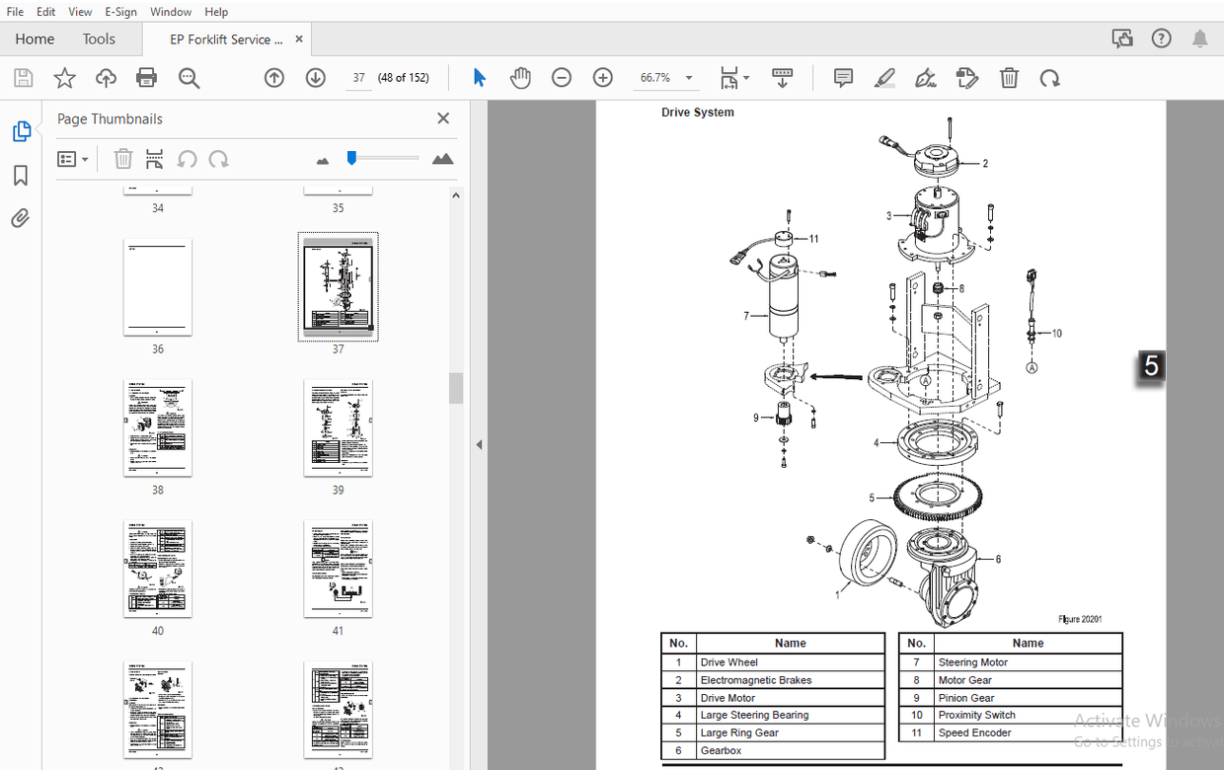Screen dimensions: 1224x770
Task: Enable continuous scrolling page display mode
Action: [x=783, y=77]
